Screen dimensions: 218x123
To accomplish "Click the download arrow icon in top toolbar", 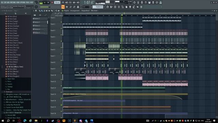I will tap(160, 2).
